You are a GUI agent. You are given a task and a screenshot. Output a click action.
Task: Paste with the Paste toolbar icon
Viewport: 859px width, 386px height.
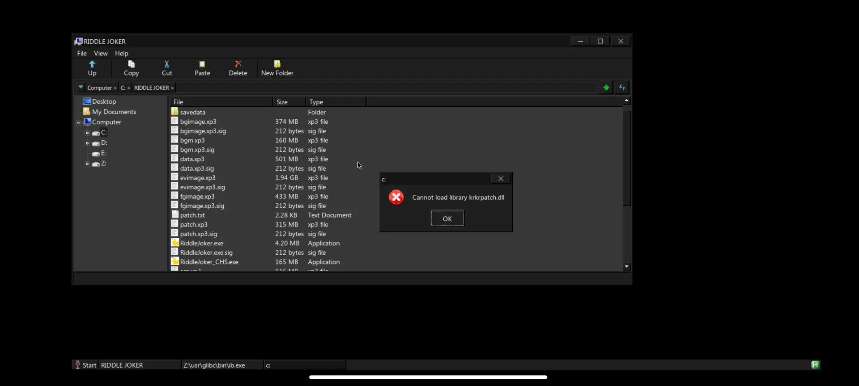(202, 68)
